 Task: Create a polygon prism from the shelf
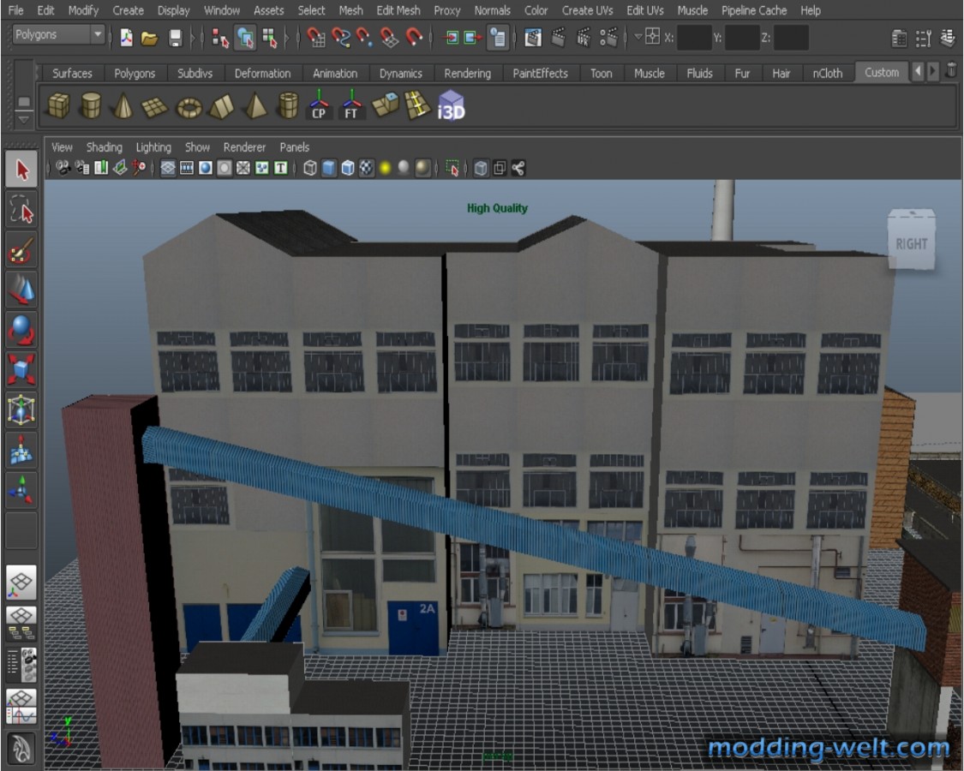pyautogui.click(x=222, y=106)
